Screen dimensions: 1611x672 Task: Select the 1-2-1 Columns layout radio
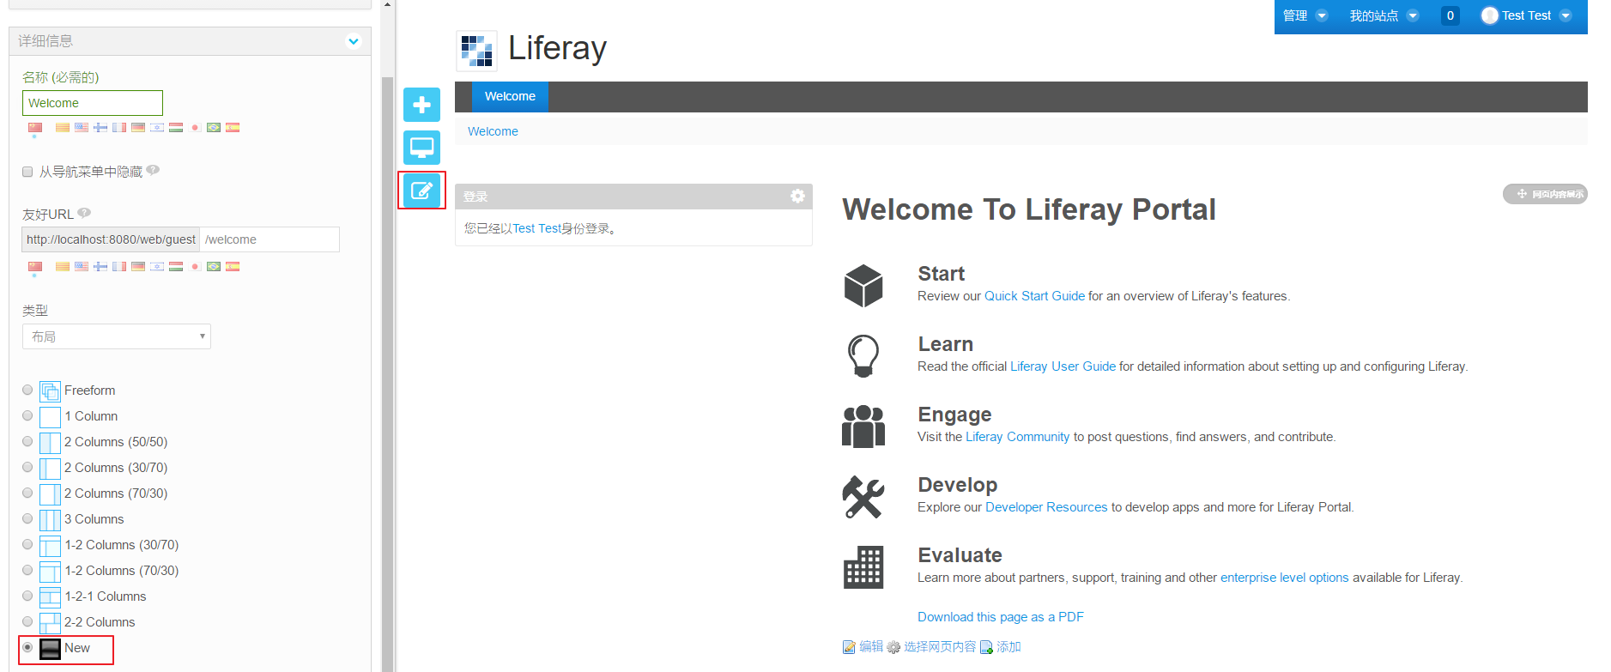coord(27,596)
